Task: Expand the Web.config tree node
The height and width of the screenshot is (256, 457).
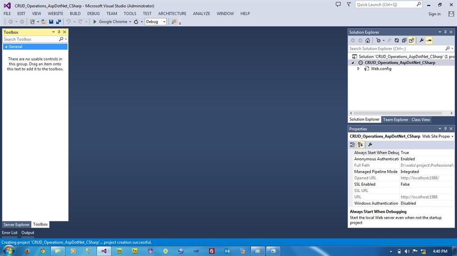Action: click(358, 69)
